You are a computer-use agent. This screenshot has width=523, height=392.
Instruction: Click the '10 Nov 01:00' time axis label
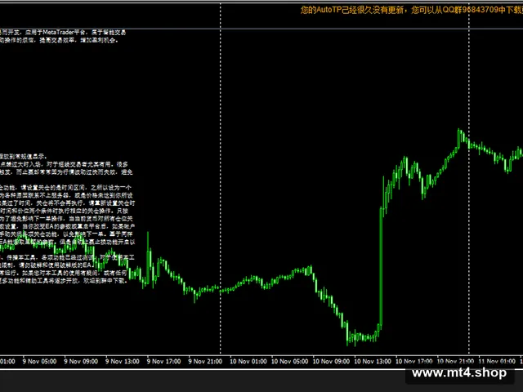click(248, 361)
